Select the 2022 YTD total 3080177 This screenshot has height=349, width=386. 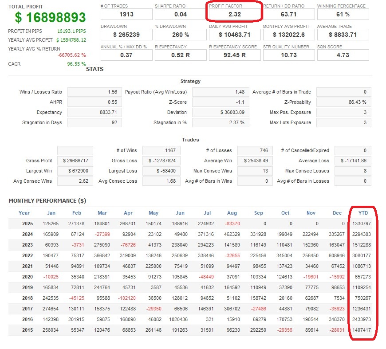pos(363,256)
